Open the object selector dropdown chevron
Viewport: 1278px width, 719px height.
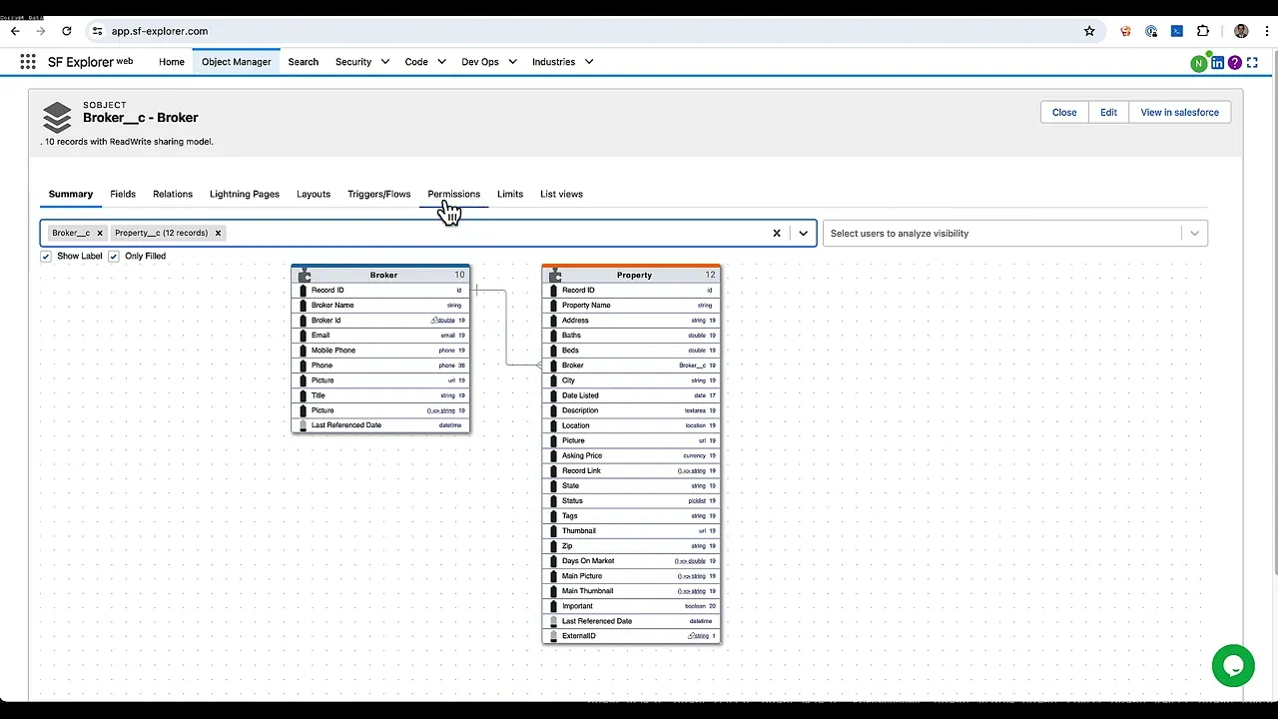tap(803, 233)
